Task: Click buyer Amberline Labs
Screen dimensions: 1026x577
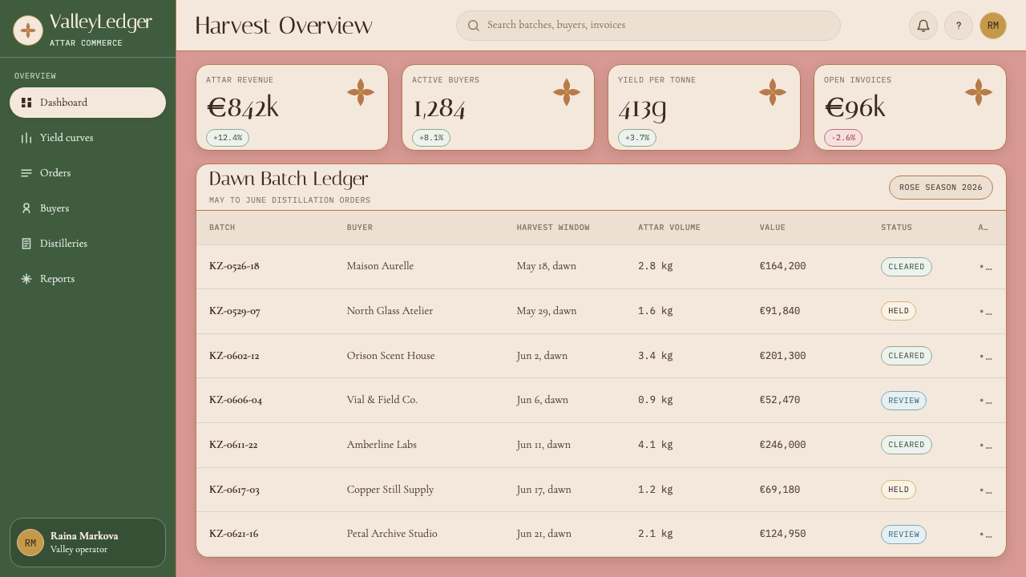Action: (x=382, y=445)
